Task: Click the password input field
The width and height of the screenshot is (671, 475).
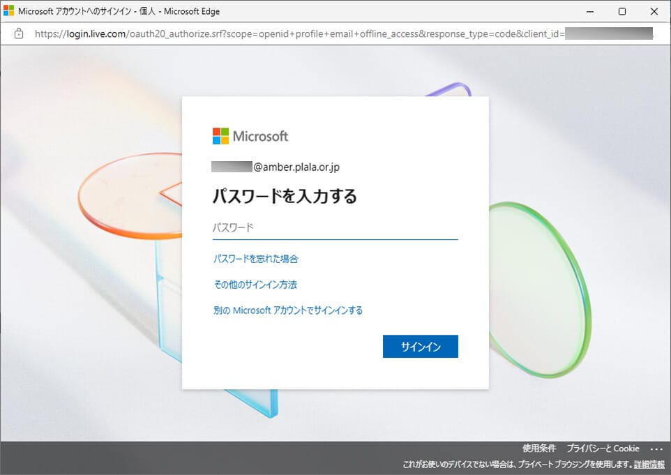Action: (335, 227)
